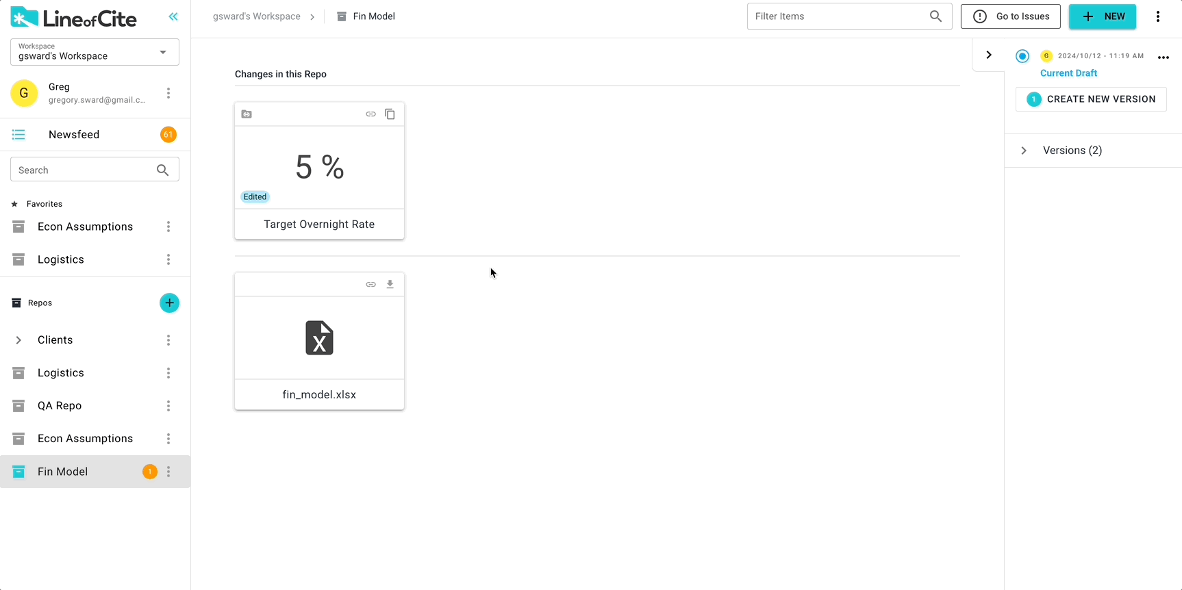Click copy icon on Target Overnight Rate card
1182x590 pixels.
(x=390, y=114)
